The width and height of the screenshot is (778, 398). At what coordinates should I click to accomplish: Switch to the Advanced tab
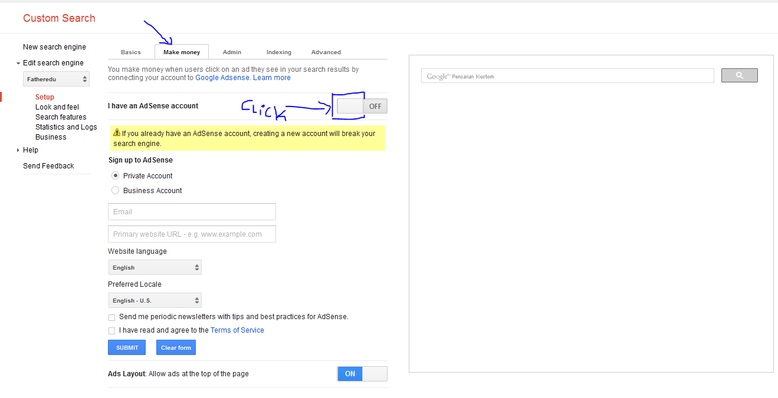(x=326, y=52)
